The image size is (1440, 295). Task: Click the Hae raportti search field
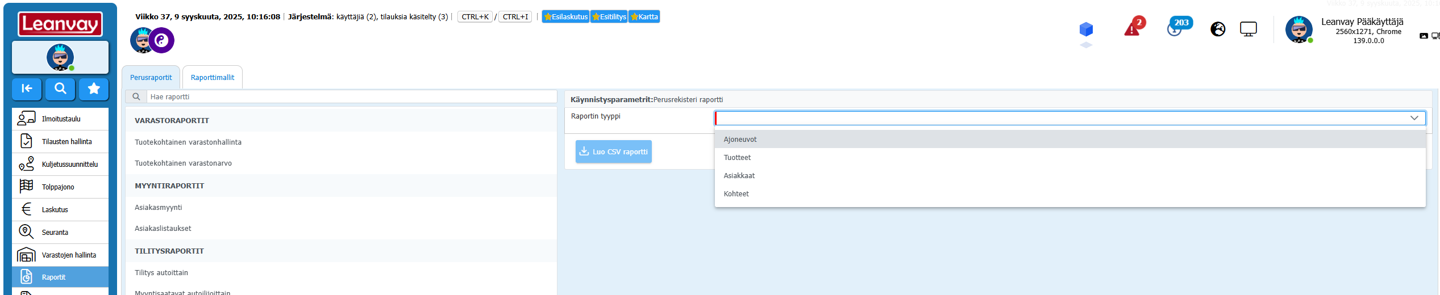[x=351, y=97]
